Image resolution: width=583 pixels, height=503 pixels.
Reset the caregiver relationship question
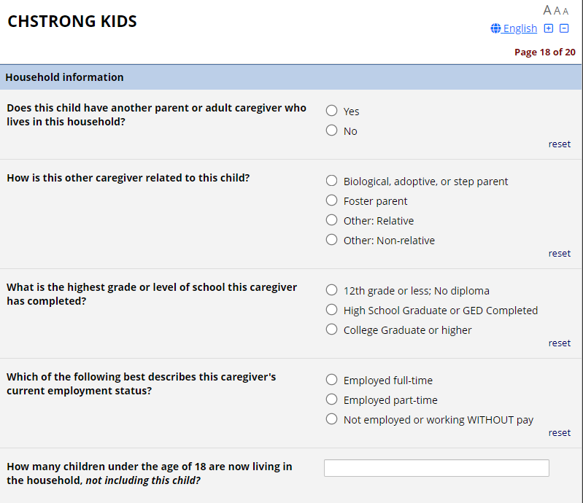[560, 254]
